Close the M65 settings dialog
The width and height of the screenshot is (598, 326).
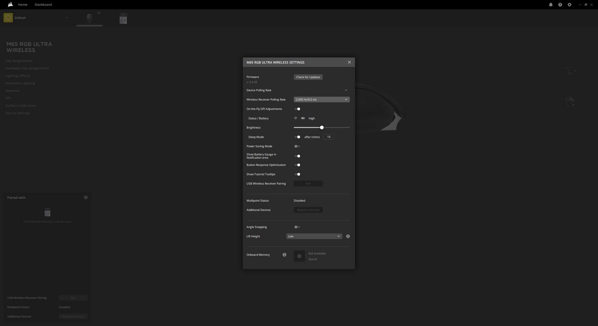point(349,62)
